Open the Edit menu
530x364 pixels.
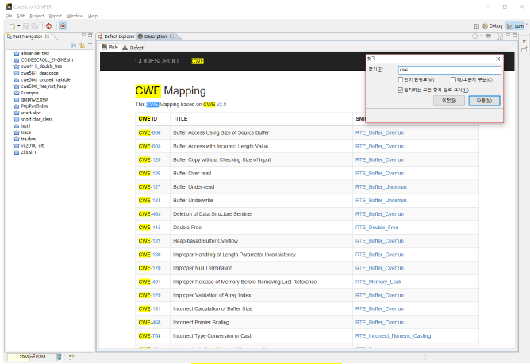click(x=21, y=16)
